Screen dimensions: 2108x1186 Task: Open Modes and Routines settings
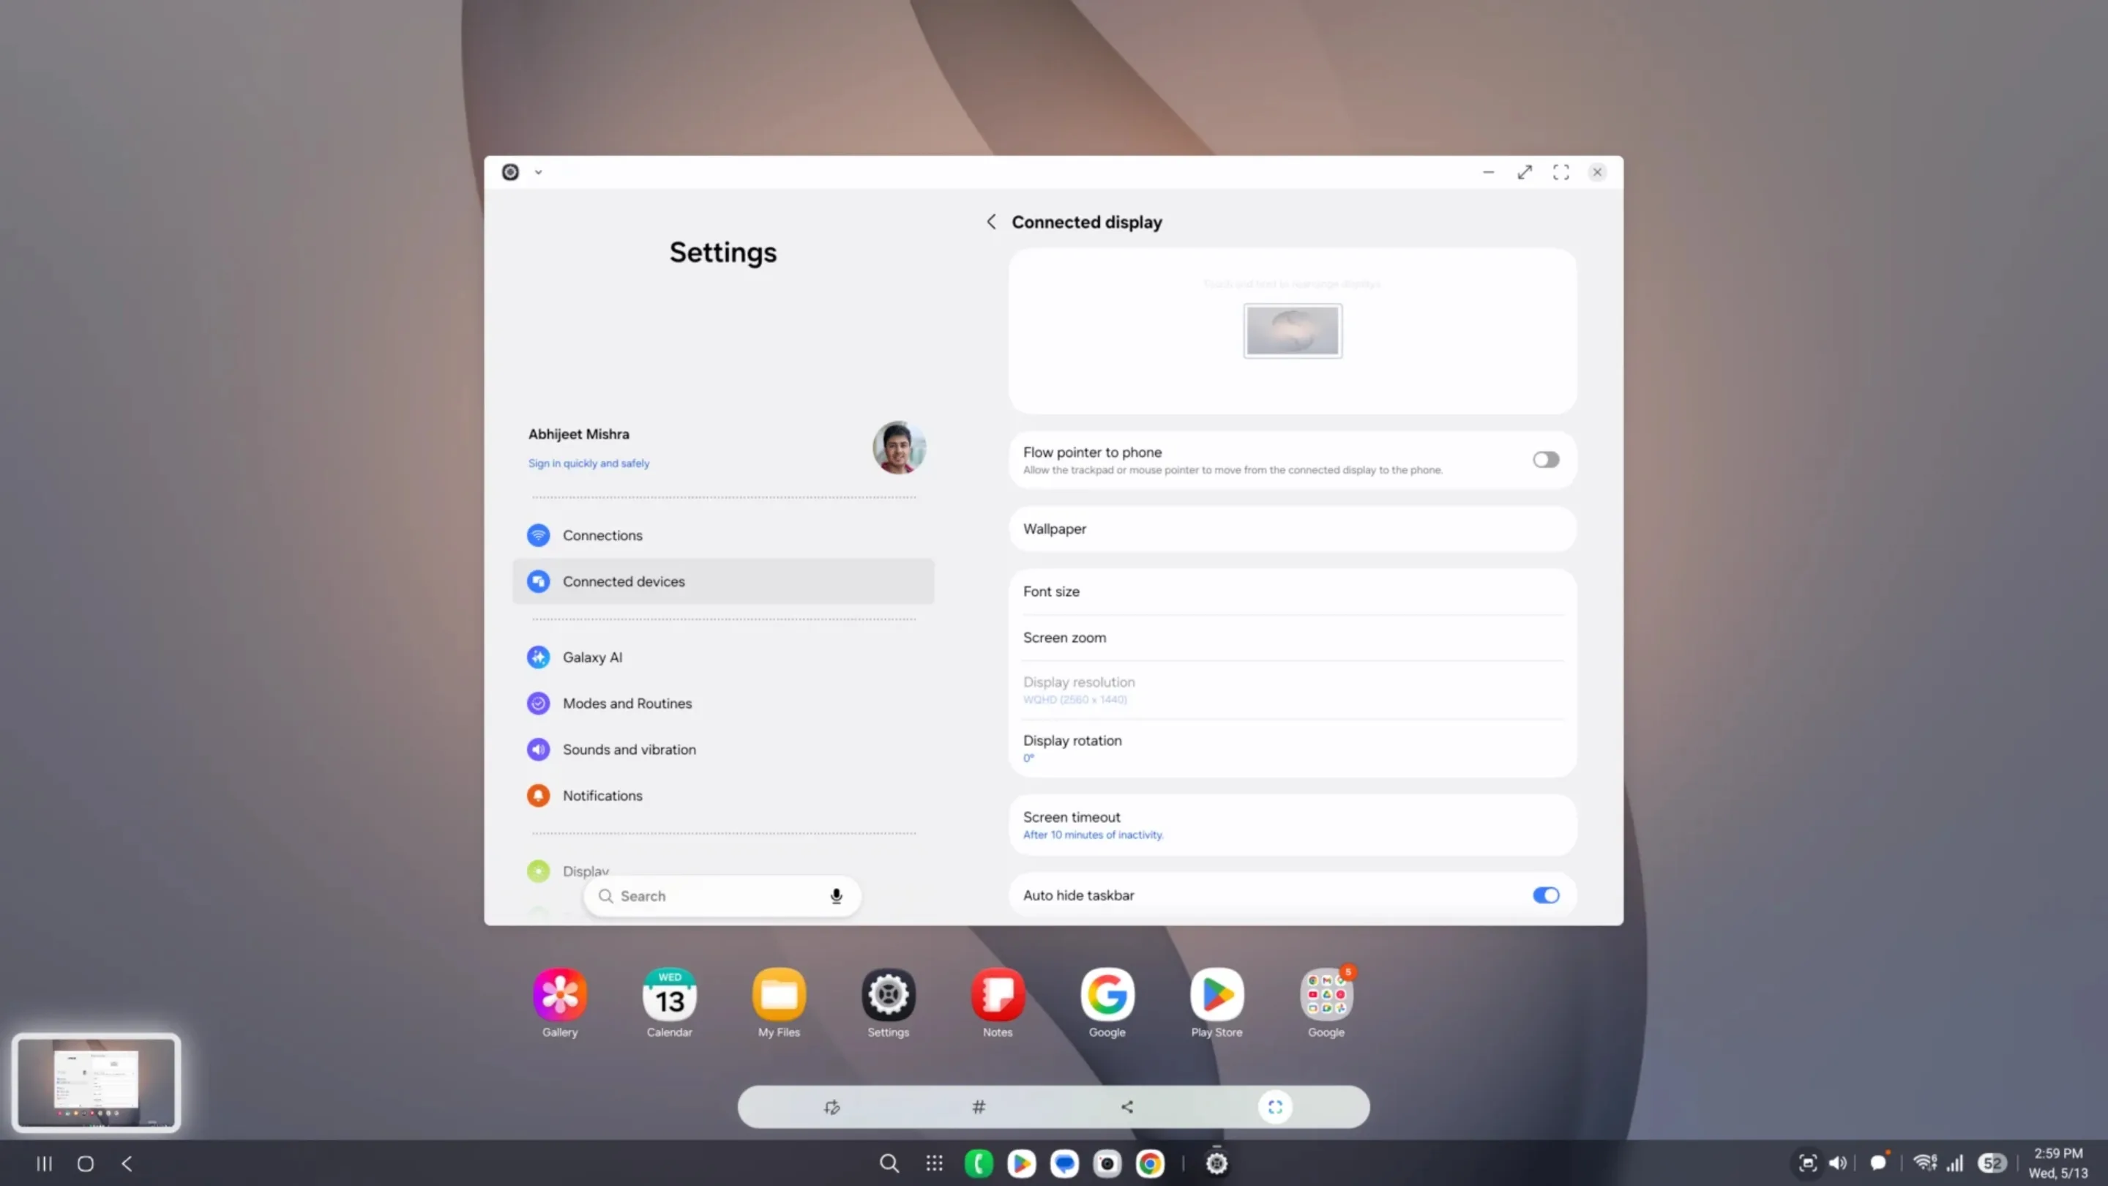click(723, 703)
